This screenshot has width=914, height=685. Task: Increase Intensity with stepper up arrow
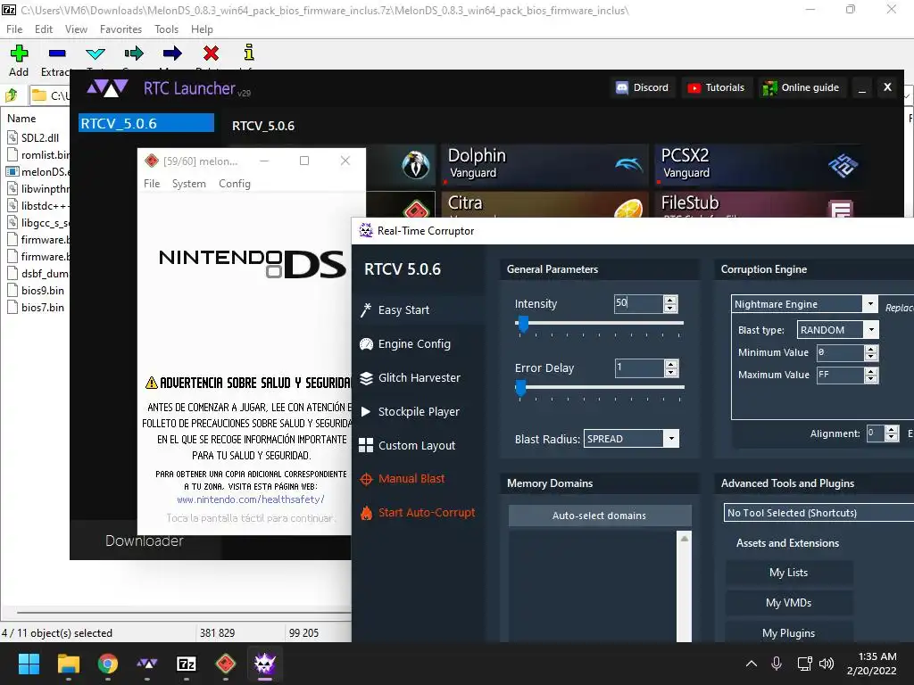point(670,300)
